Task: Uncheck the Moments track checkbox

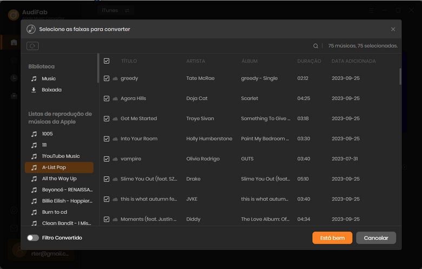Action: click(107, 219)
